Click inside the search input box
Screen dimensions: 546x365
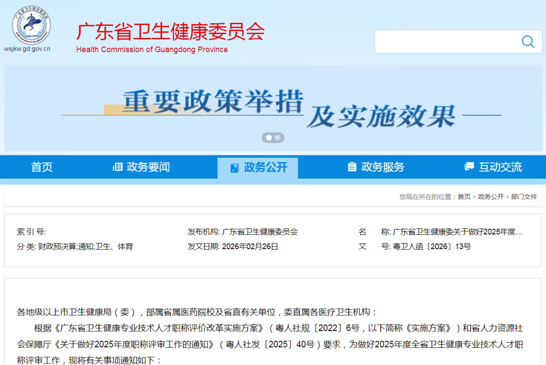click(445, 42)
